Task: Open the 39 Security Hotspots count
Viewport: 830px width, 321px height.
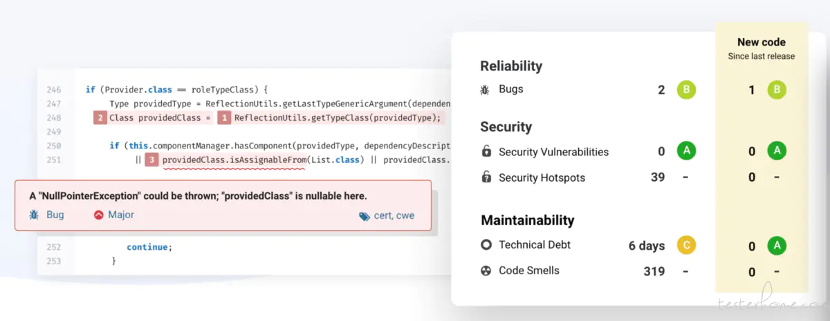Action: 658,177
